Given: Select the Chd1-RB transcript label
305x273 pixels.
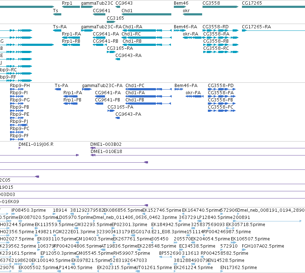Looking at the screenshot, I should 132,41.
